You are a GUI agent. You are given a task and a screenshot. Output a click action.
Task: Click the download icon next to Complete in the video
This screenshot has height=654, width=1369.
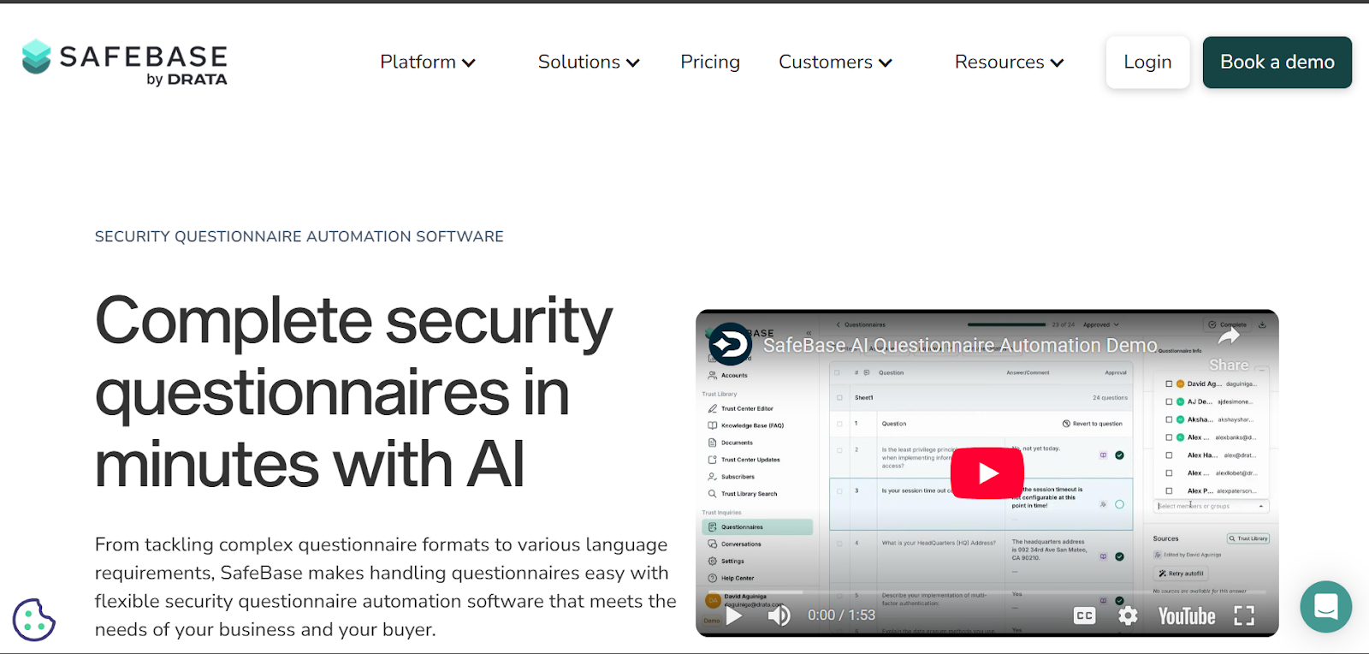click(x=1262, y=324)
